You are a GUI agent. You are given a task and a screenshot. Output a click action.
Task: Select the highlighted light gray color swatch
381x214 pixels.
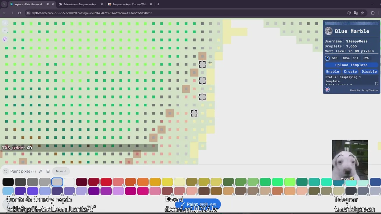pyautogui.click(x=57, y=182)
